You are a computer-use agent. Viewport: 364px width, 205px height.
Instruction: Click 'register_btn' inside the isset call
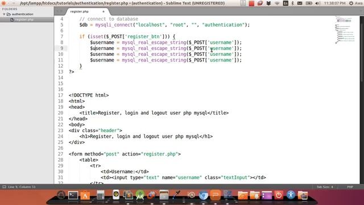(x=144, y=36)
